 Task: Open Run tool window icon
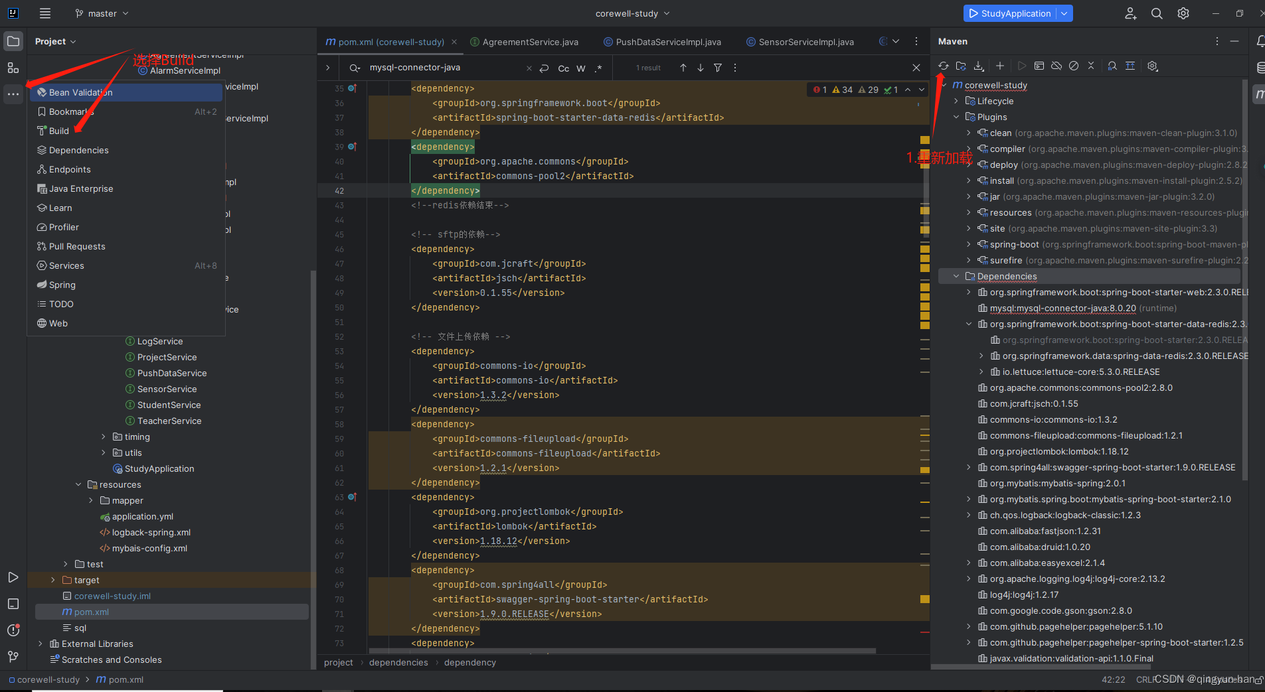click(x=13, y=577)
